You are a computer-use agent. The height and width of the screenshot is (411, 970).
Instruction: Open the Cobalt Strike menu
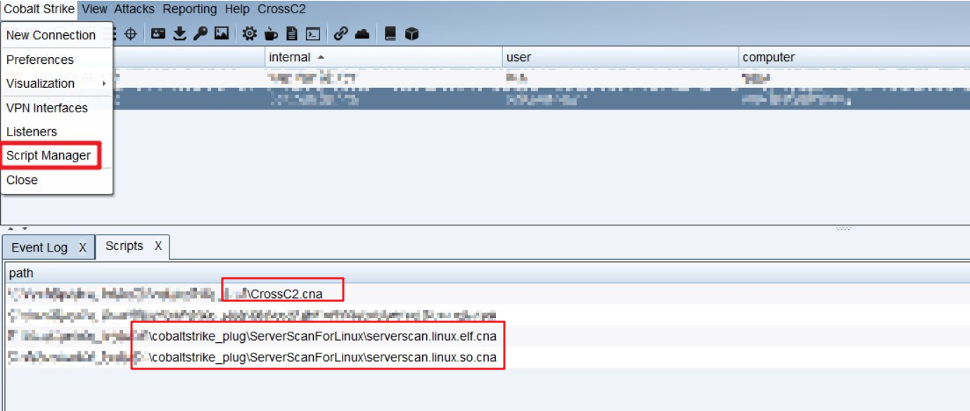click(39, 9)
